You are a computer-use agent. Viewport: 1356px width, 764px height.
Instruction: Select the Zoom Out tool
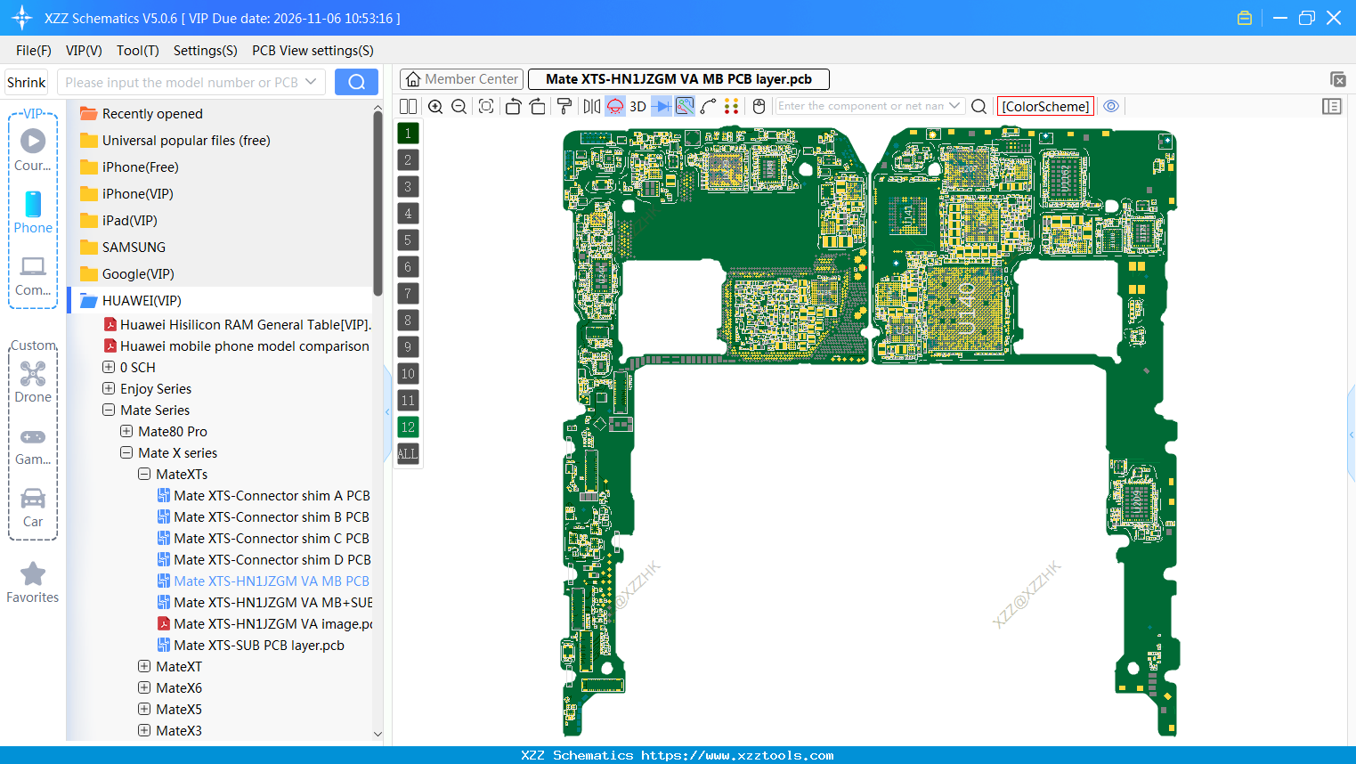point(458,106)
